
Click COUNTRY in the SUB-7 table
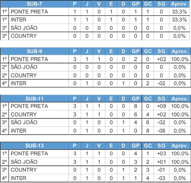24,36
